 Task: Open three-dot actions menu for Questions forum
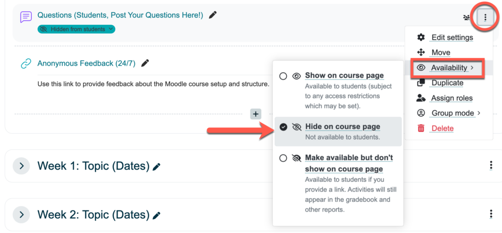(485, 18)
